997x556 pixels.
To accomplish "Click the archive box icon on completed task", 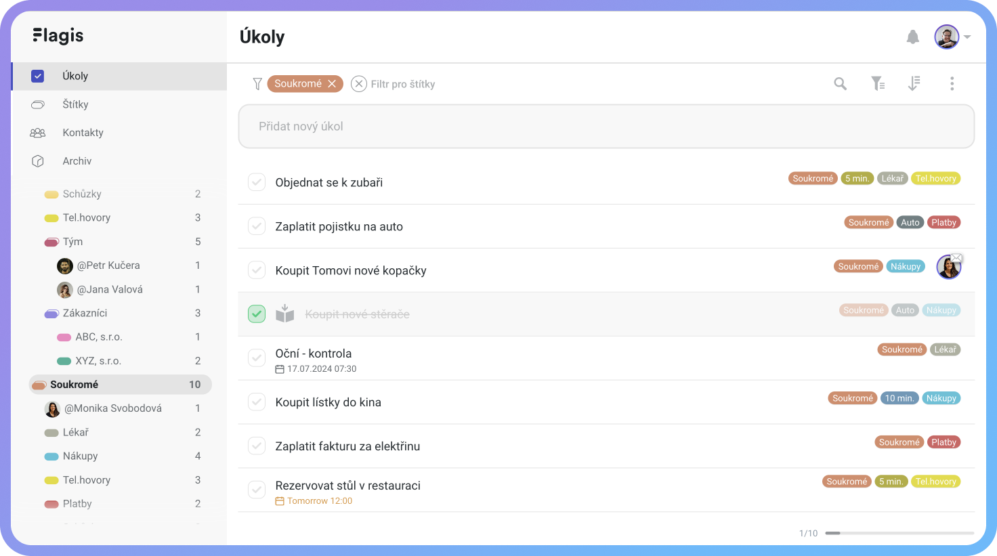I will point(285,314).
